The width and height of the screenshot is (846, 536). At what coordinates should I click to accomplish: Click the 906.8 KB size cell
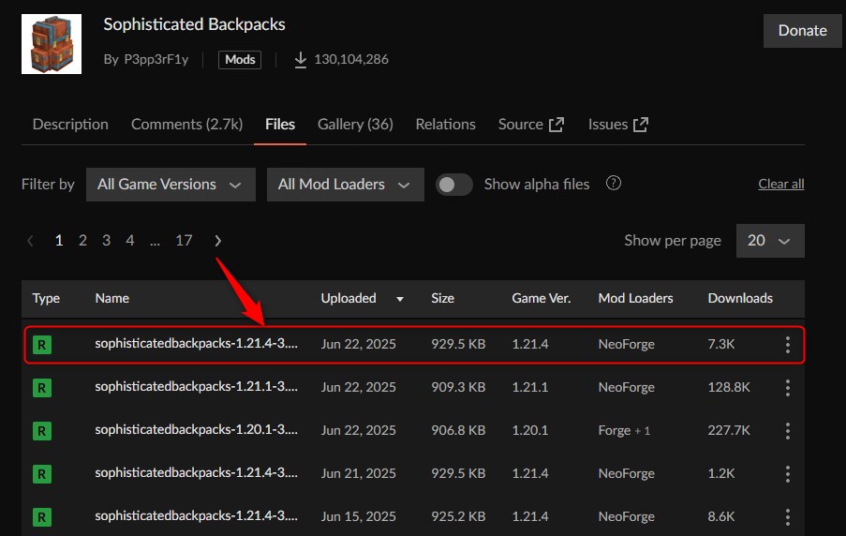point(458,431)
